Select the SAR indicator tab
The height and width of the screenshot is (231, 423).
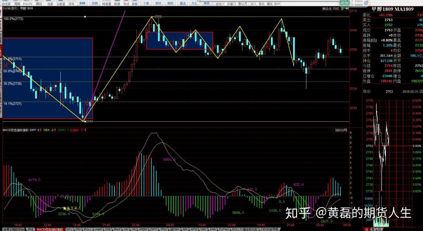[x=213, y=229]
